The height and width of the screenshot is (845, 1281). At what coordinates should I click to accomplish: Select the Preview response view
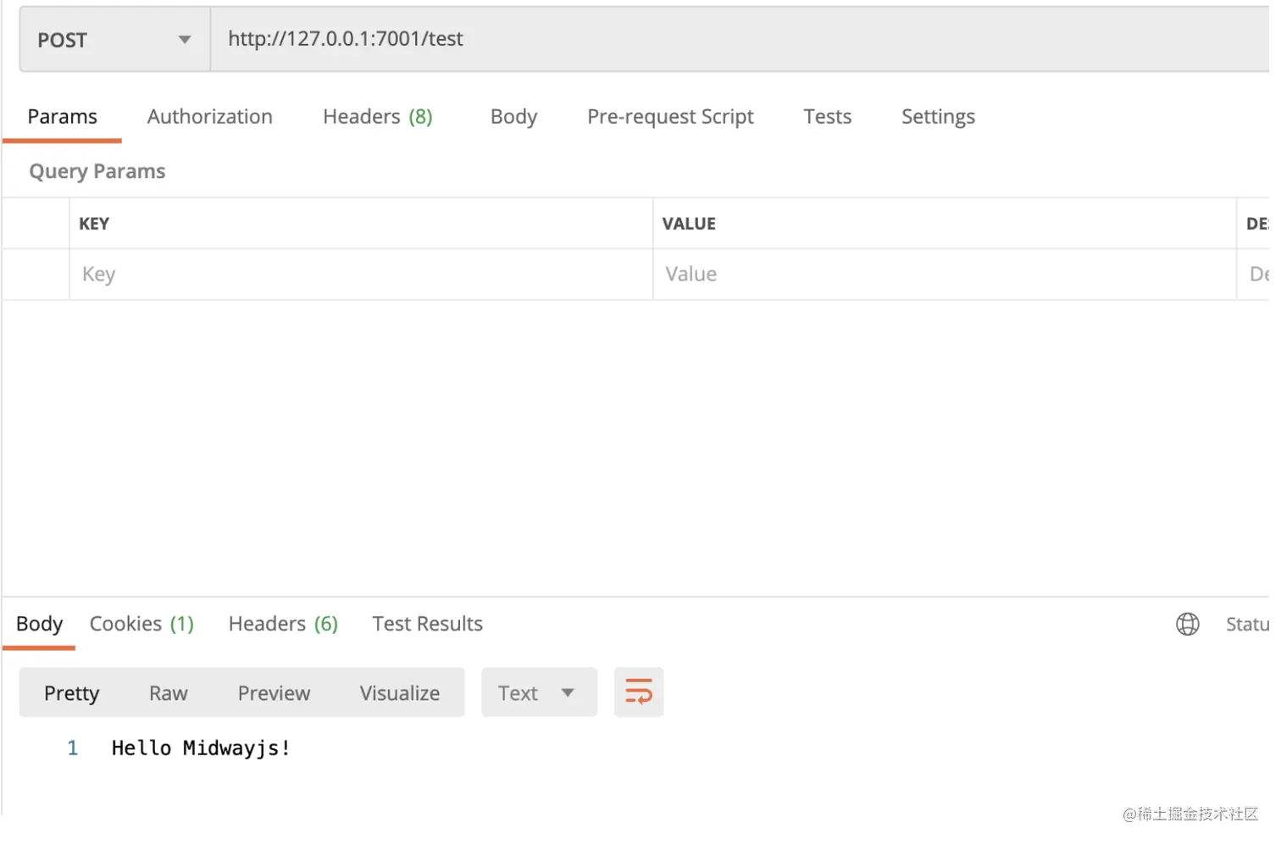click(274, 693)
